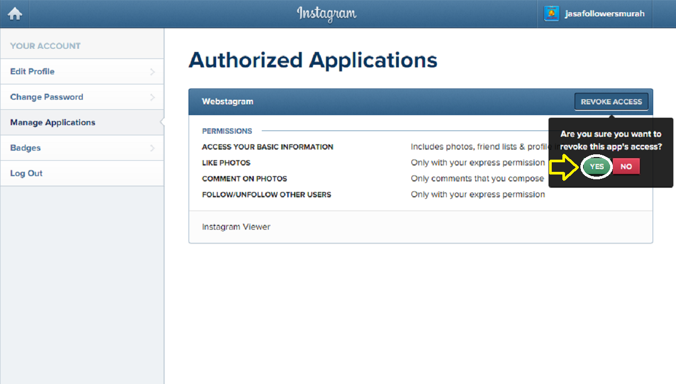
Task: Open the jasafollowersmurah profile avatar
Action: (x=552, y=13)
